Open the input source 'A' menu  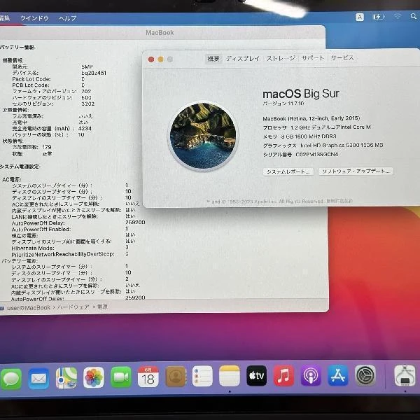coord(360,17)
